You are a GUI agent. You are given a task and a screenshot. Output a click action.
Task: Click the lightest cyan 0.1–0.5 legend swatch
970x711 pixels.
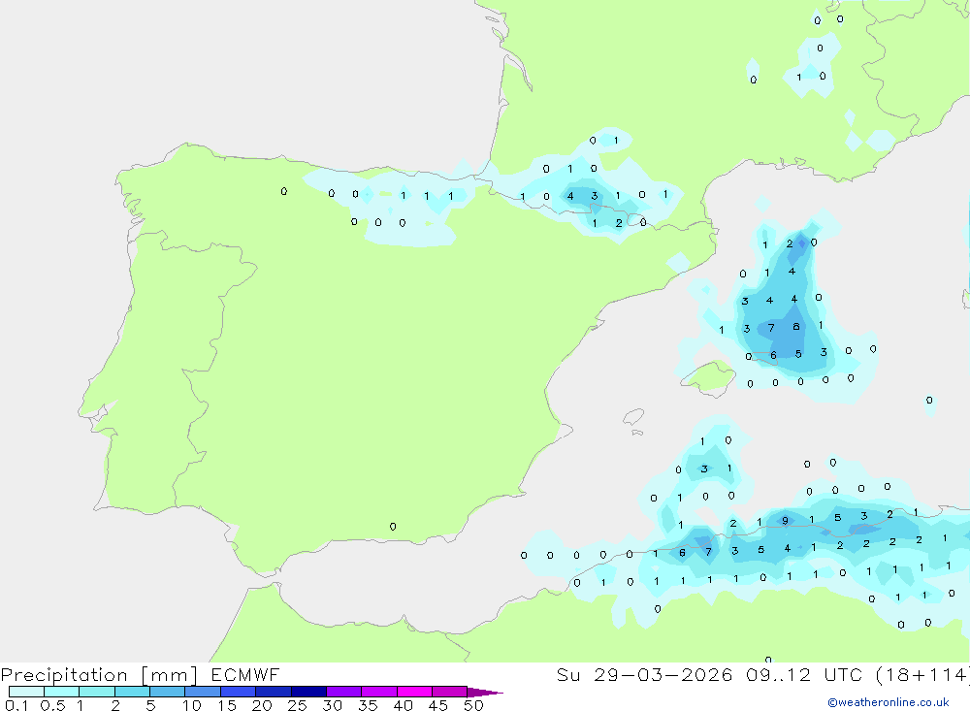(26, 692)
